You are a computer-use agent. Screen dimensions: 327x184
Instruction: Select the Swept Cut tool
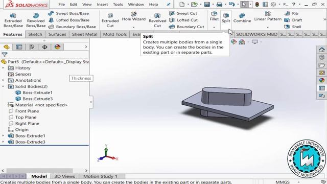pyautogui.click(x=183, y=13)
